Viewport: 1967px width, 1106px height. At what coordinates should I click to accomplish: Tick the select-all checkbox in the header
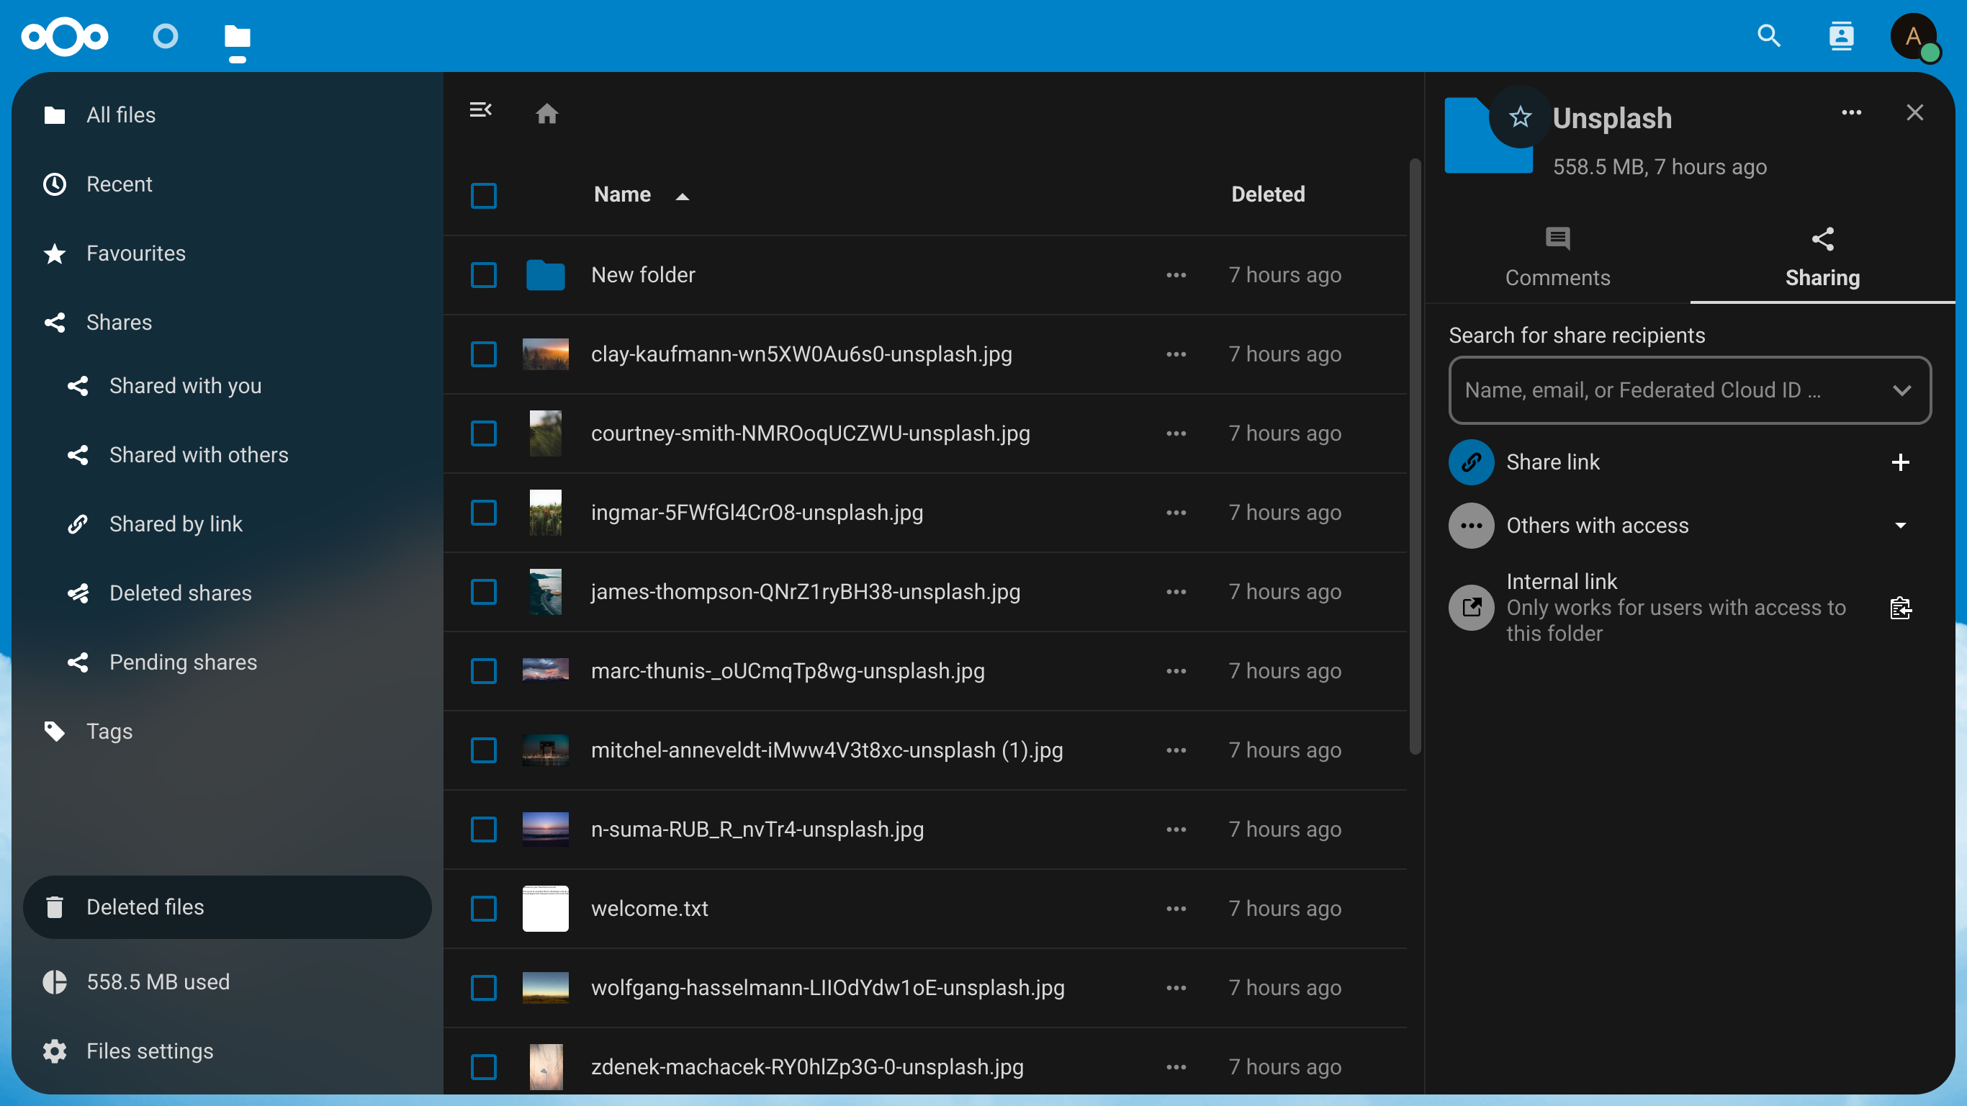(x=483, y=196)
